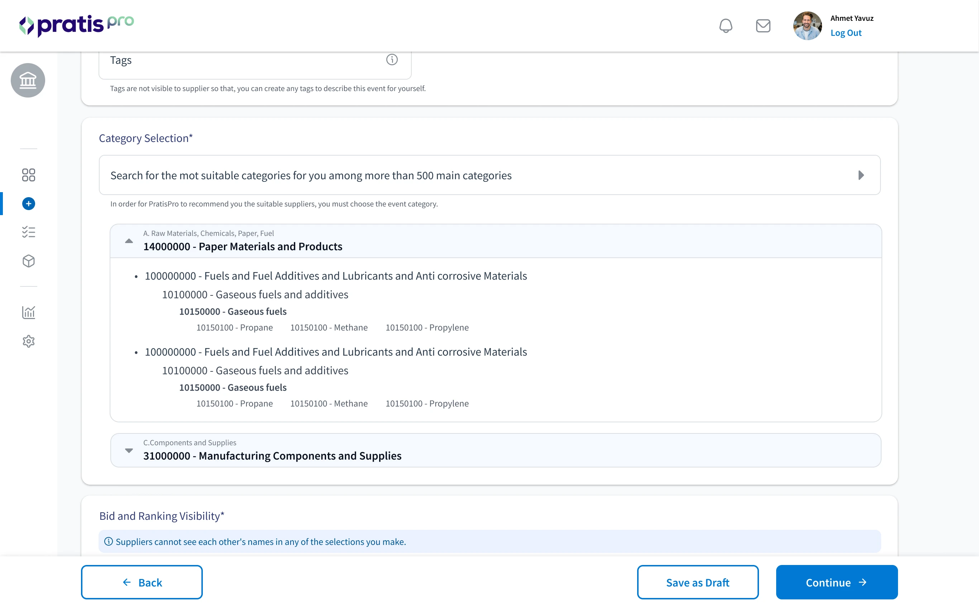This screenshot has width=979, height=608.
Task: Click the checklist/tasks icon
Action: (28, 233)
